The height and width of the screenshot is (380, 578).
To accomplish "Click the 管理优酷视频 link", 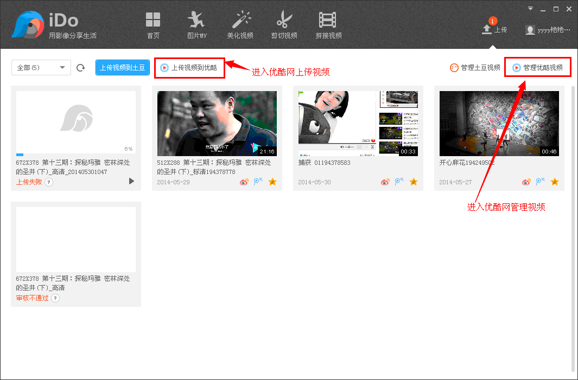I will click(x=537, y=67).
